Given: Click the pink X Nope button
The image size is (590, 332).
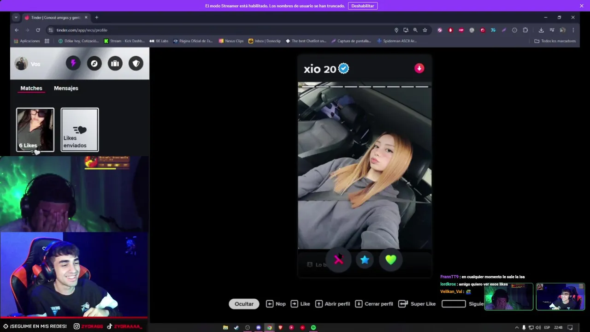Looking at the screenshot, I should pos(339,260).
